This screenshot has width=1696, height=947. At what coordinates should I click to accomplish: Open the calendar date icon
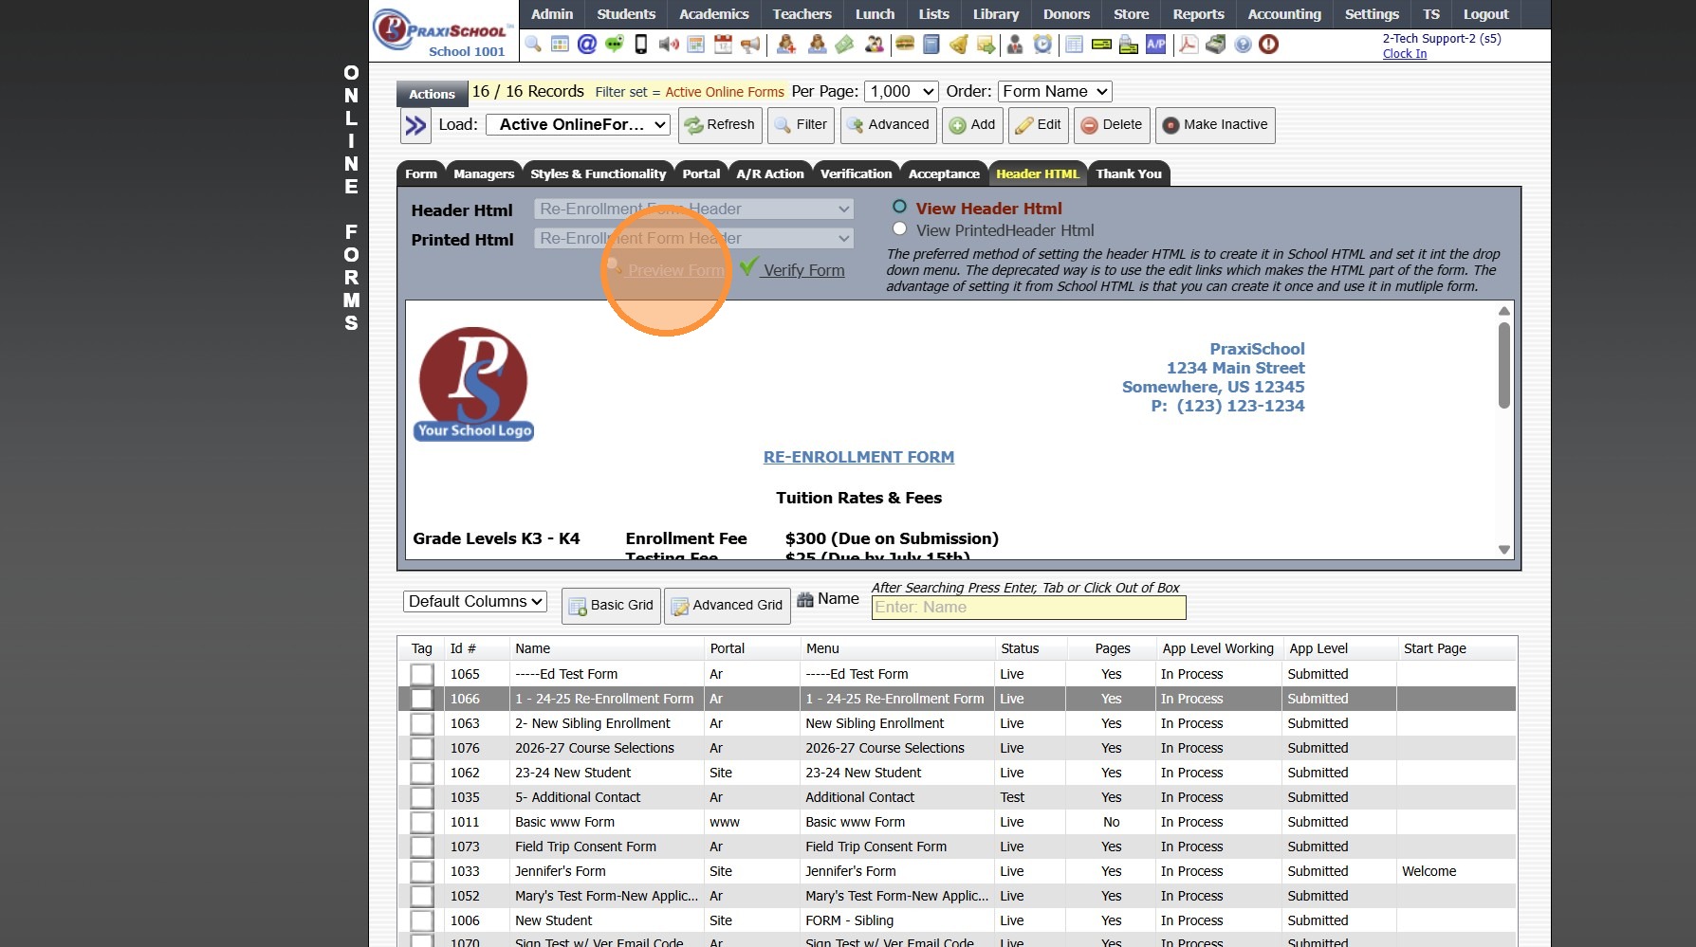point(723,45)
